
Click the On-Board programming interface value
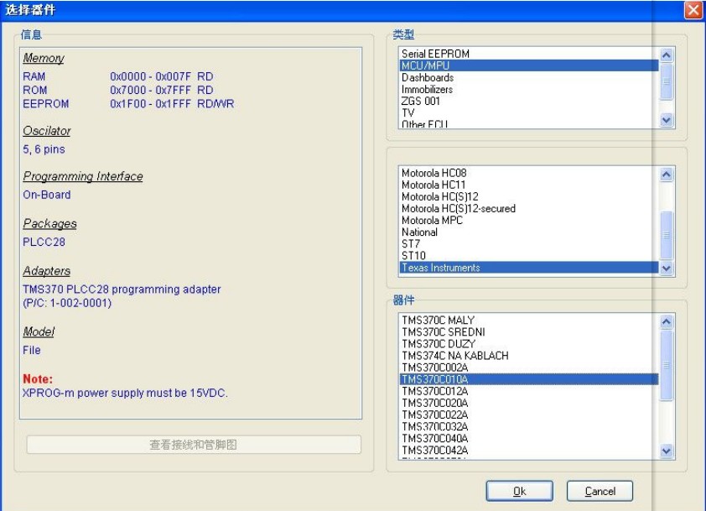[x=47, y=195]
